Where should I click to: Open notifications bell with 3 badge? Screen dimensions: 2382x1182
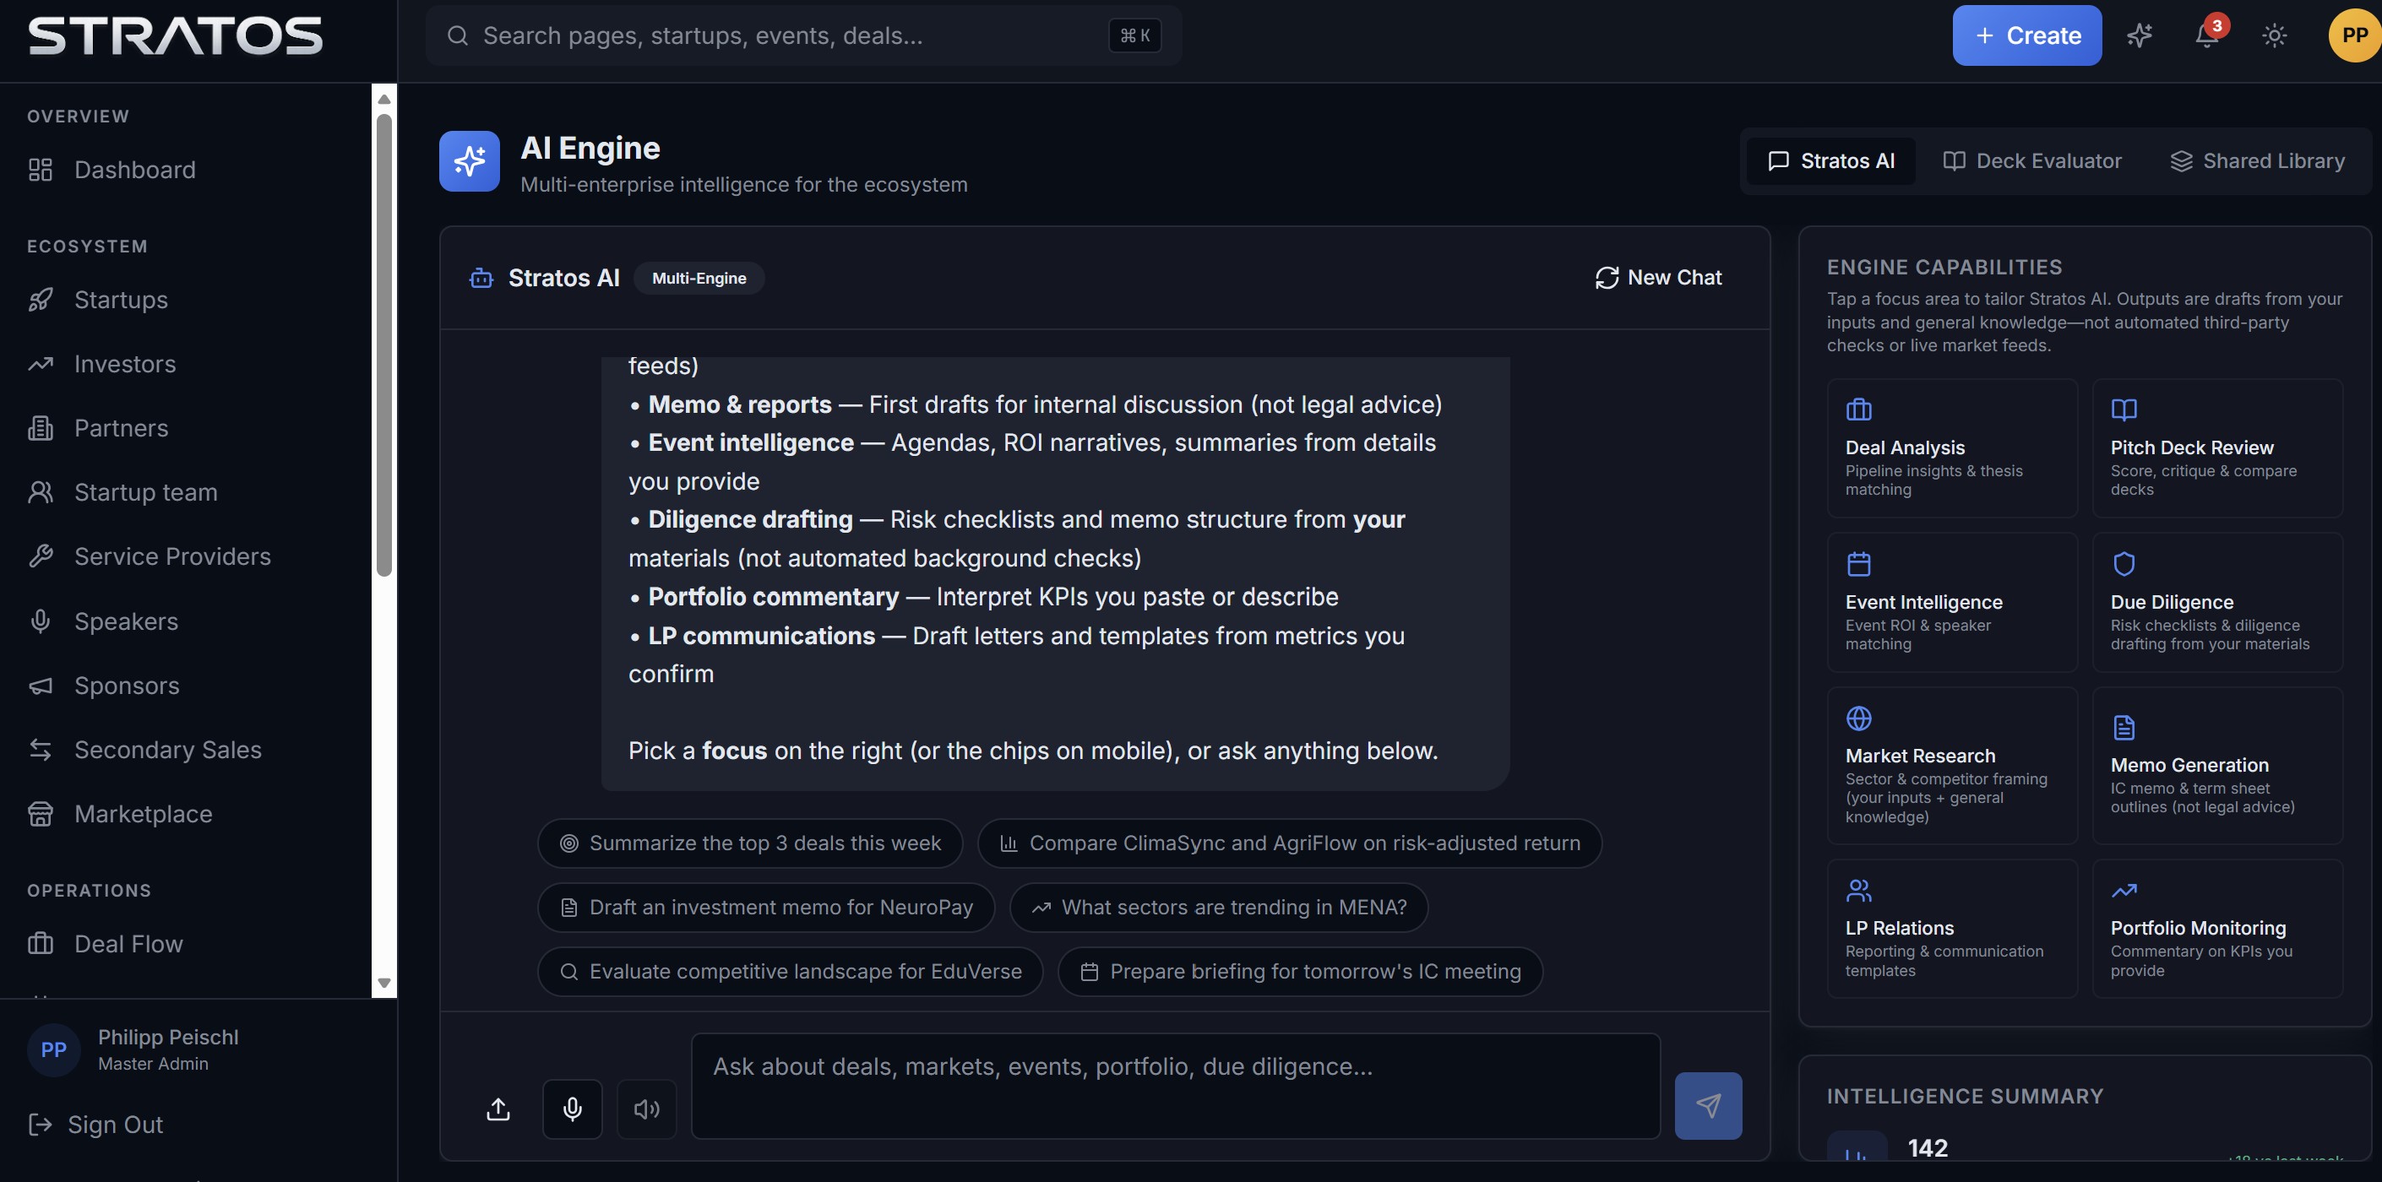click(x=2207, y=35)
